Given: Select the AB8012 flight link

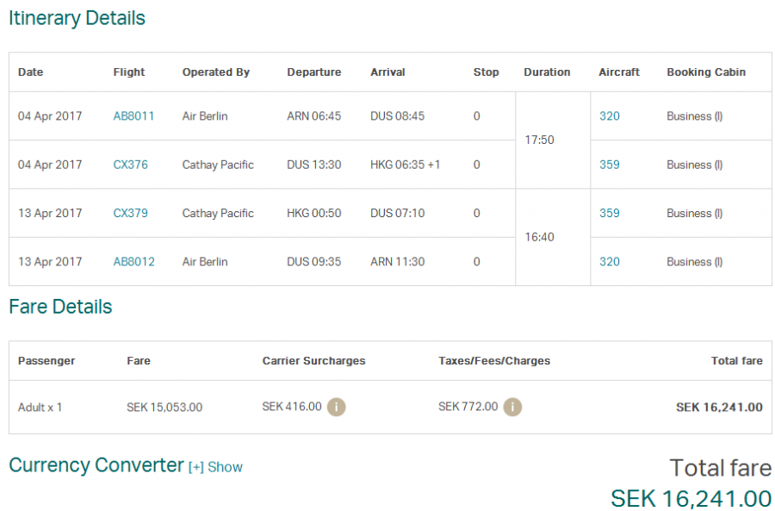Looking at the screenshot, I should 133,262.
